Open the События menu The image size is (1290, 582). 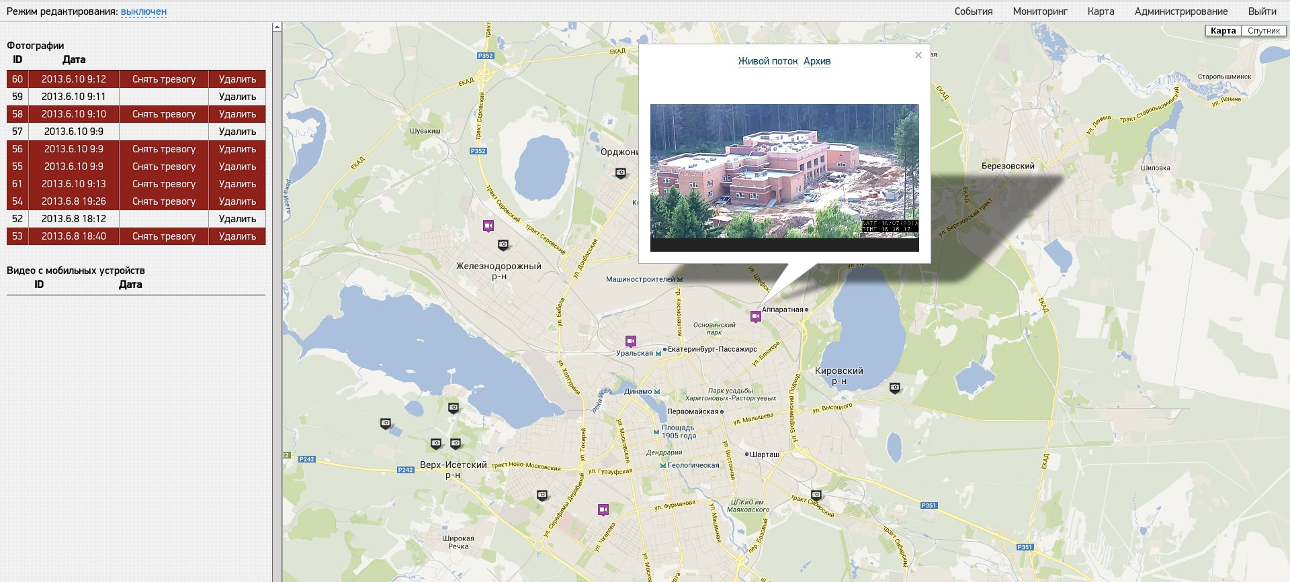(x=974, y=11)
